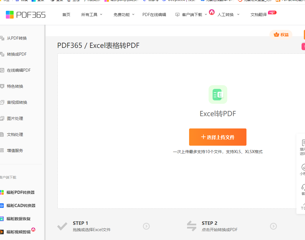Select 转换成PDF in the left sidebar

(17, 54)
